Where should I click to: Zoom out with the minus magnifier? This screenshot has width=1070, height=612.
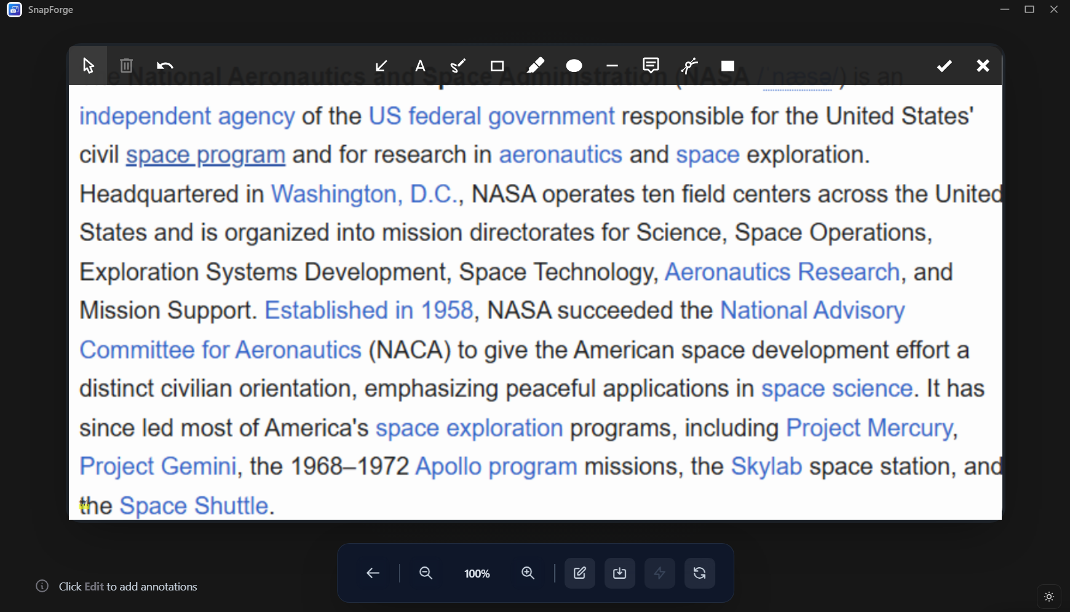click(x=426, y=573)
